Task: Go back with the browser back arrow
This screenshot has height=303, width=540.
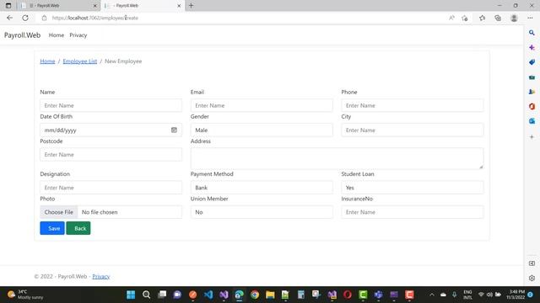Action: pos(9,18)
